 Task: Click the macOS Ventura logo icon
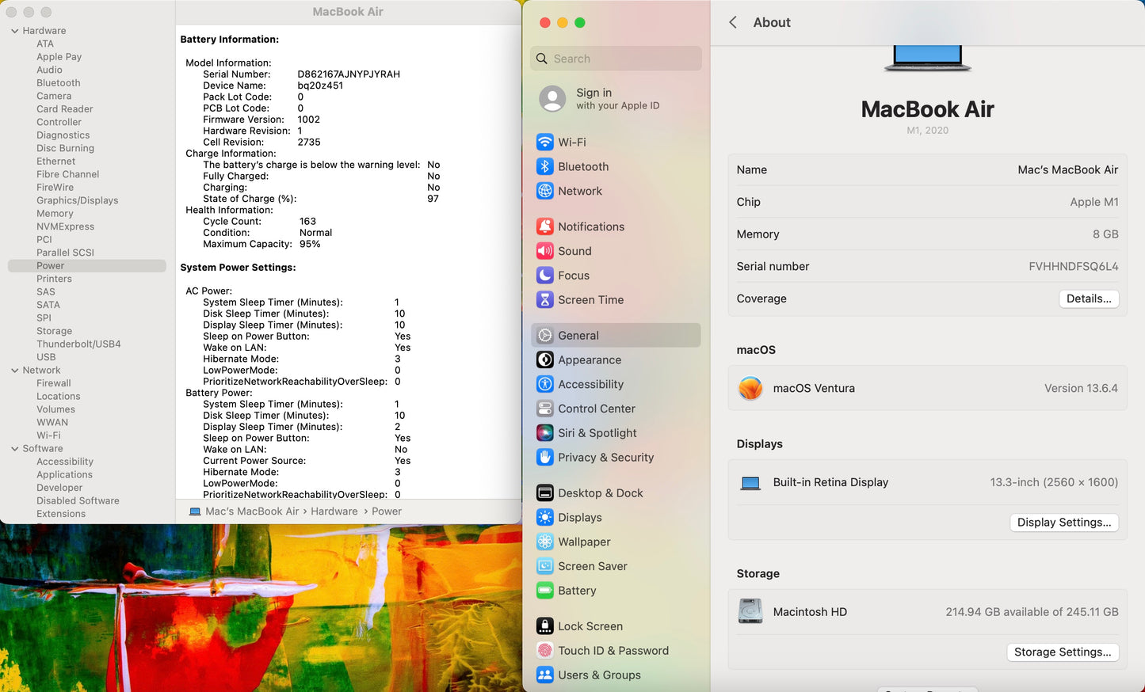tap(750, 389)
